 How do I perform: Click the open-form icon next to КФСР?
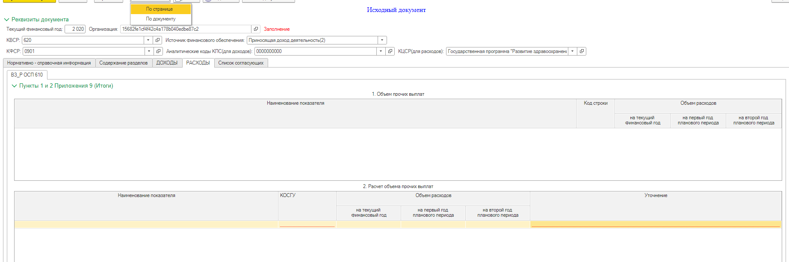(x=158, y=51)
